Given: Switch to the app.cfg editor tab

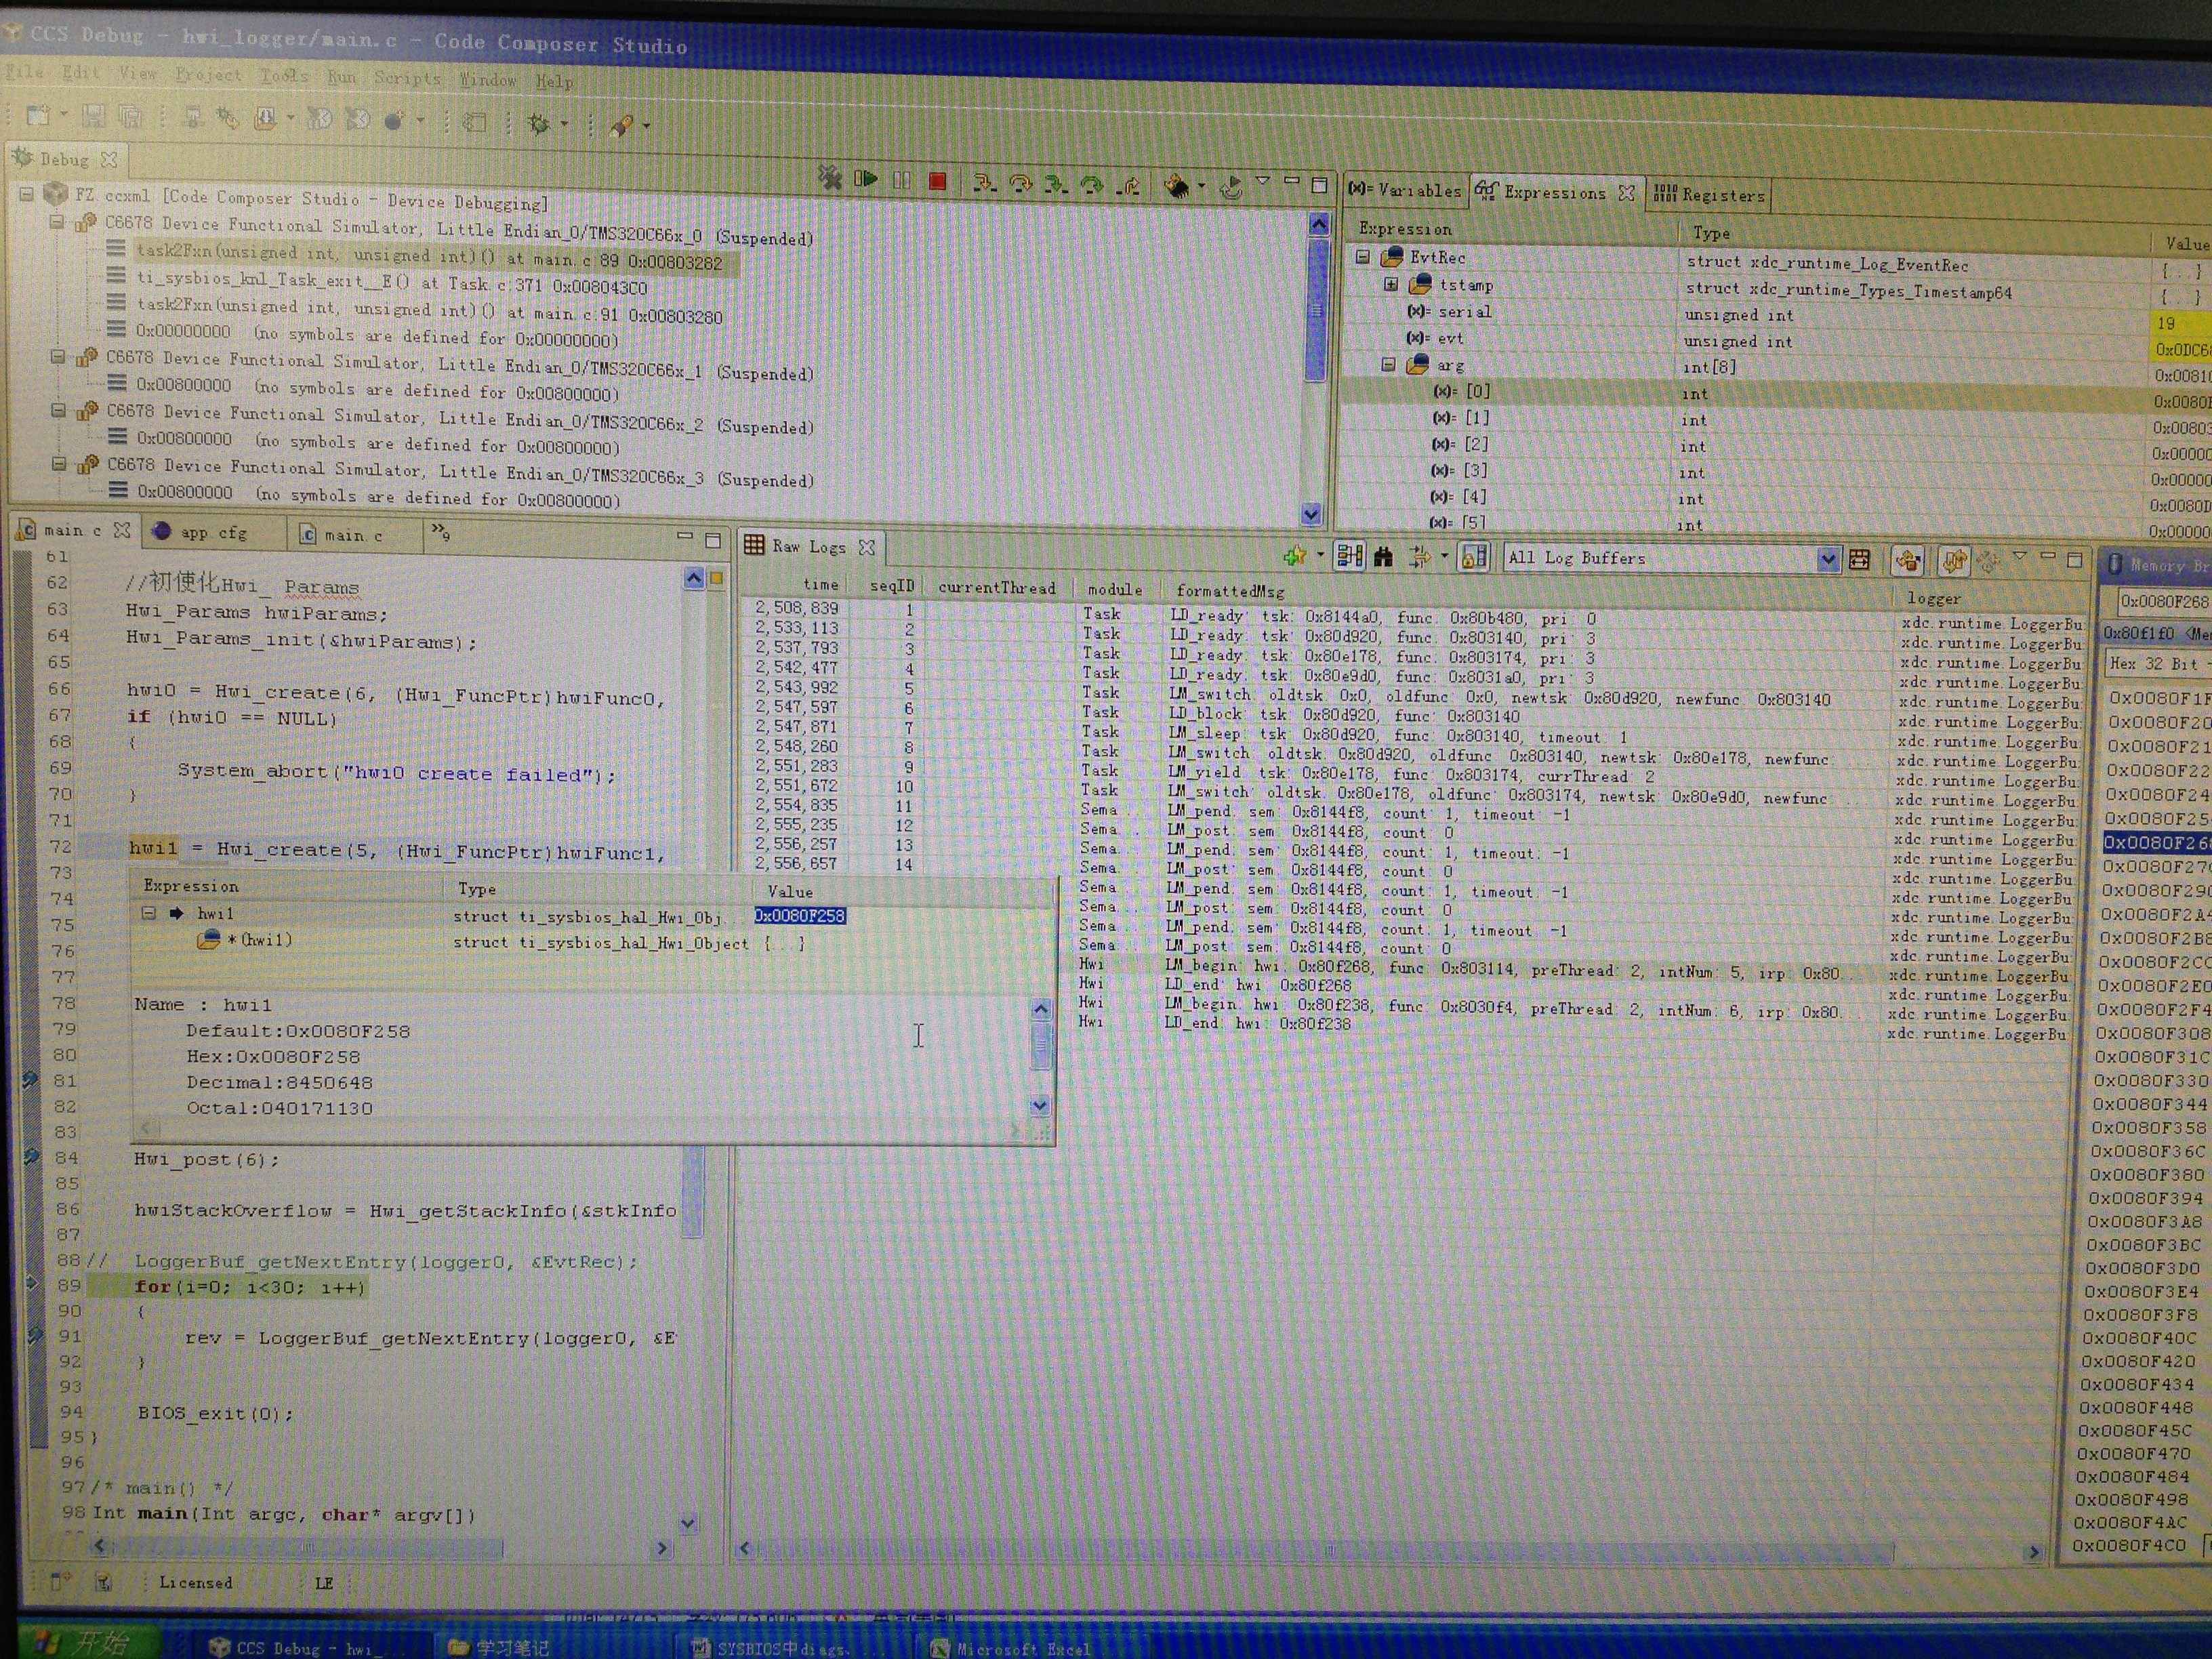Looking at the screenshot, I should pos(212,532).
